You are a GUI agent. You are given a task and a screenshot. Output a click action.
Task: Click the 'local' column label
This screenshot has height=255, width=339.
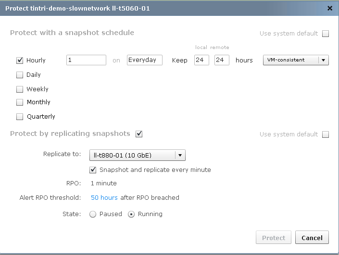pyautogui.click(x=201, y=47)
